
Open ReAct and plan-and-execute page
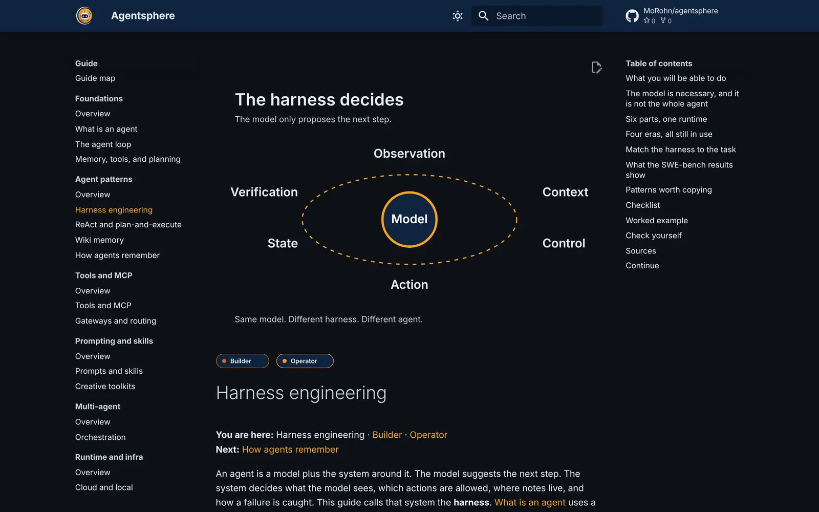coord(128,225)
